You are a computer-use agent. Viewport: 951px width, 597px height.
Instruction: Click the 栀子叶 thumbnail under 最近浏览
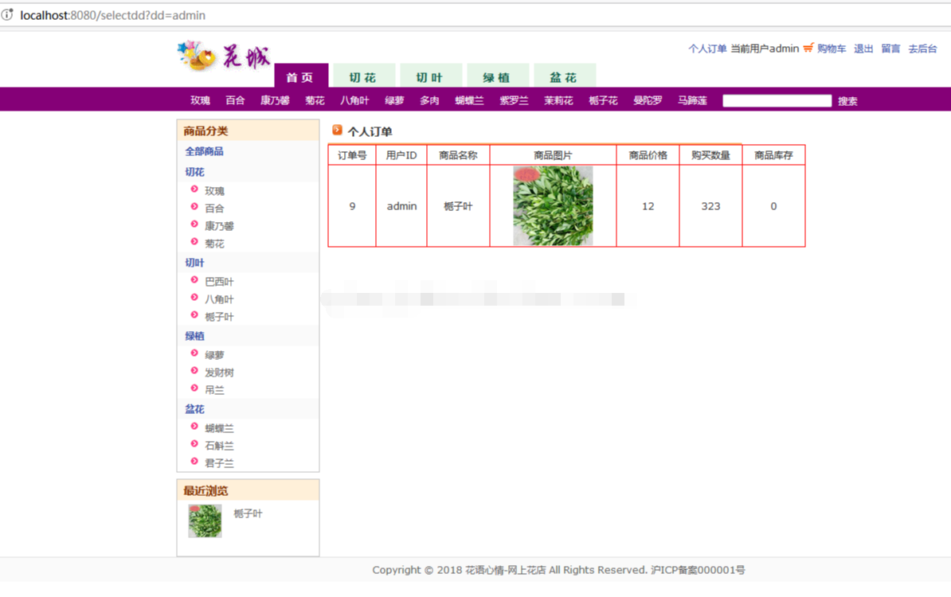(x=205, y=521)
